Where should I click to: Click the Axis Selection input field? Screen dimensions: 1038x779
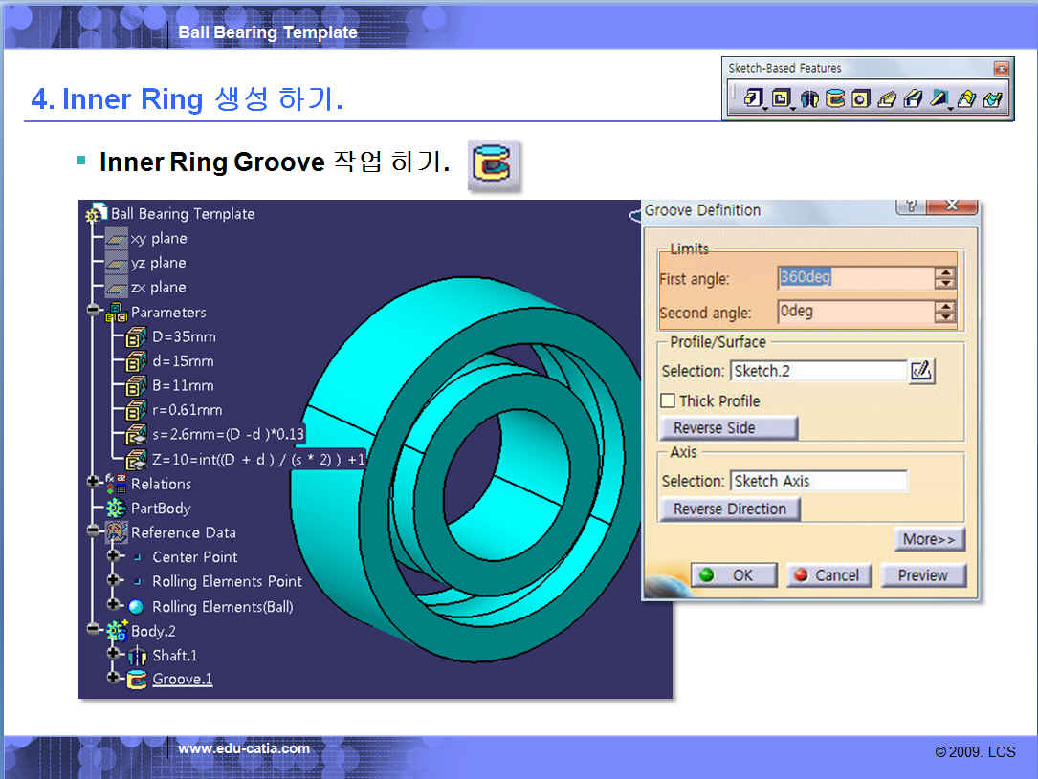[x=818, y=481]
